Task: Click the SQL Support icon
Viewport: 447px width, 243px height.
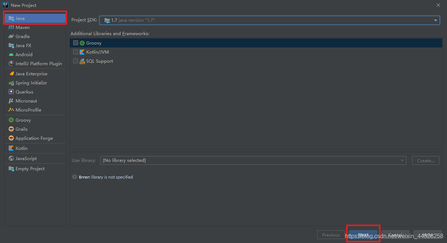Action: pos(82,61)
